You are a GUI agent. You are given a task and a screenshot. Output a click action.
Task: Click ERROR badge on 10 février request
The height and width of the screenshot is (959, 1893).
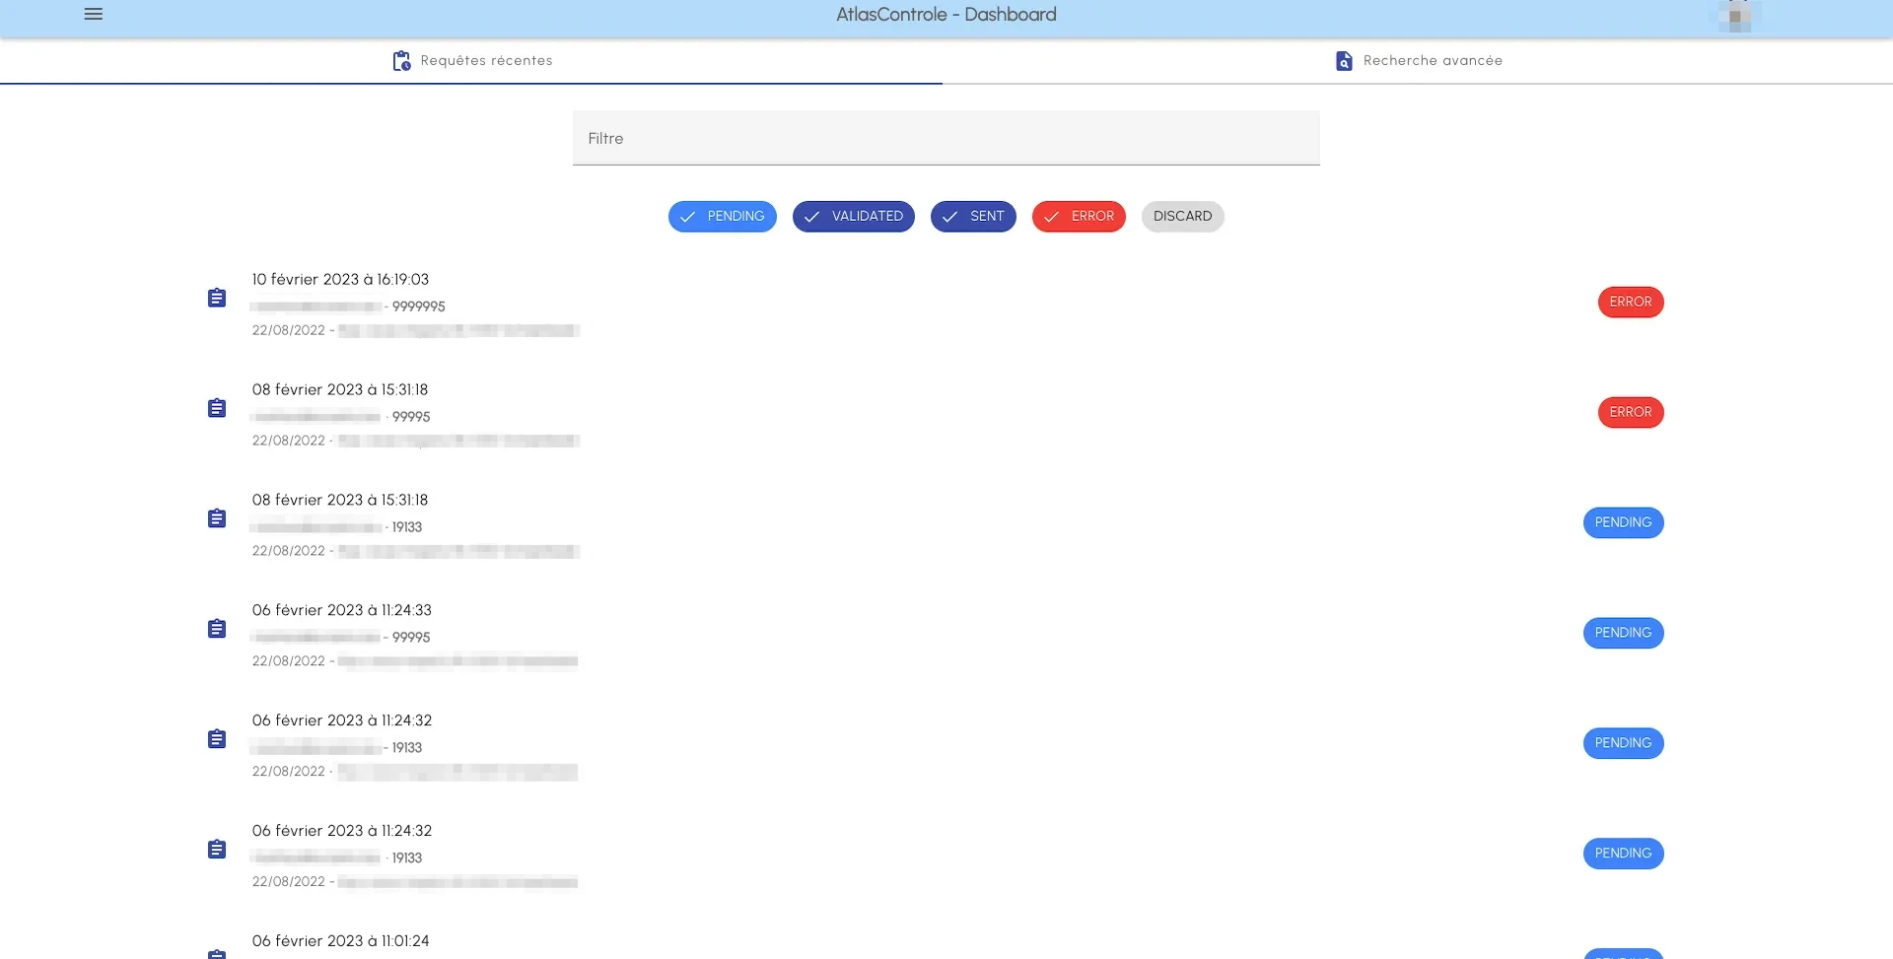(x=1630, y=303)
